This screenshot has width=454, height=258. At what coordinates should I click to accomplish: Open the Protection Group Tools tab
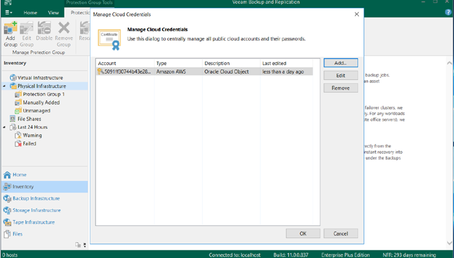89,3
